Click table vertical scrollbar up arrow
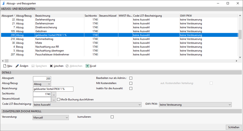This screenshot has height=131, width=243. point(240,16)
